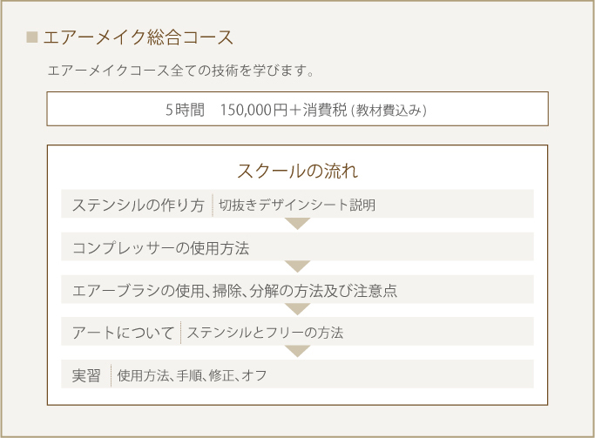Click the 5時間 150,000円＋消費税 price box

[298, 109]
